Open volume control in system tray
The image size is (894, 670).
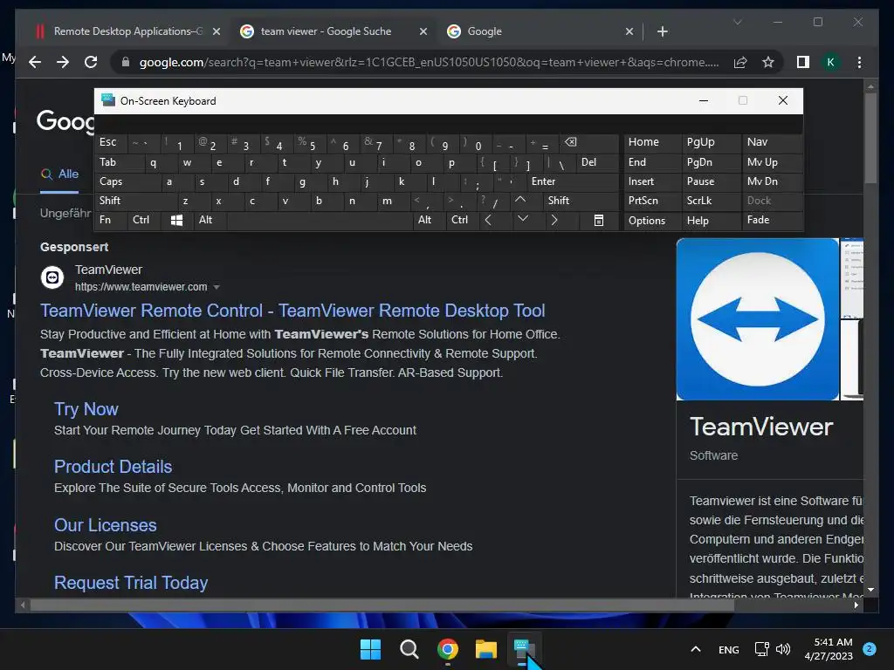pos(783,649)
